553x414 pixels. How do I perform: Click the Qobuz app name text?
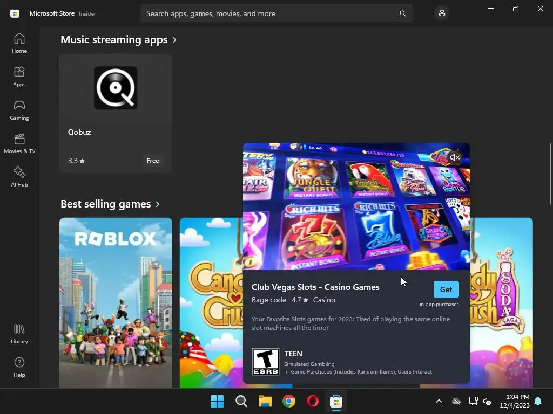[79, 133]
